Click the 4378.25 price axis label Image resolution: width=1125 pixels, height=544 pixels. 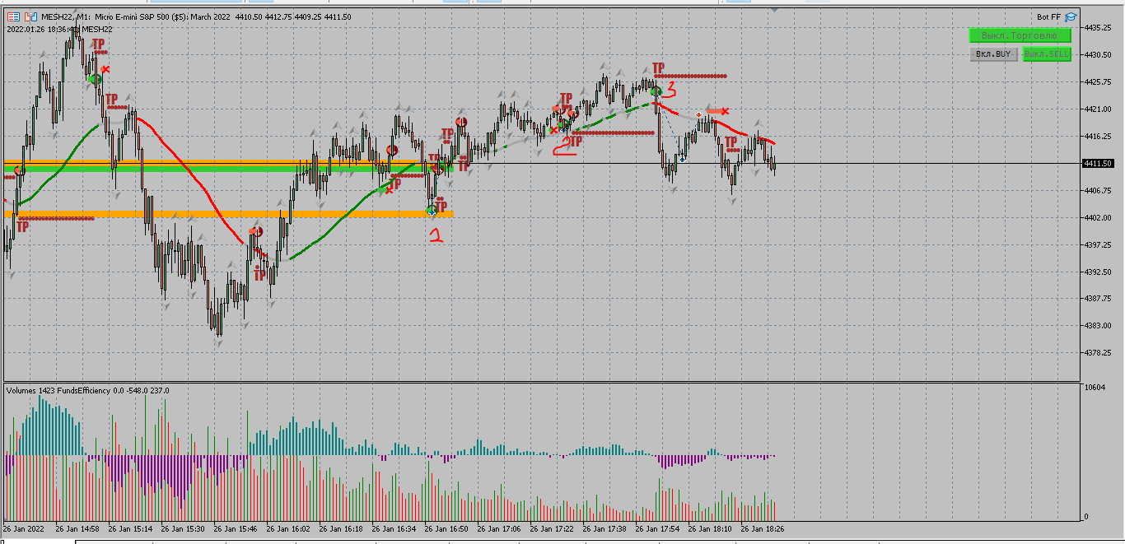pos(1099,352)
